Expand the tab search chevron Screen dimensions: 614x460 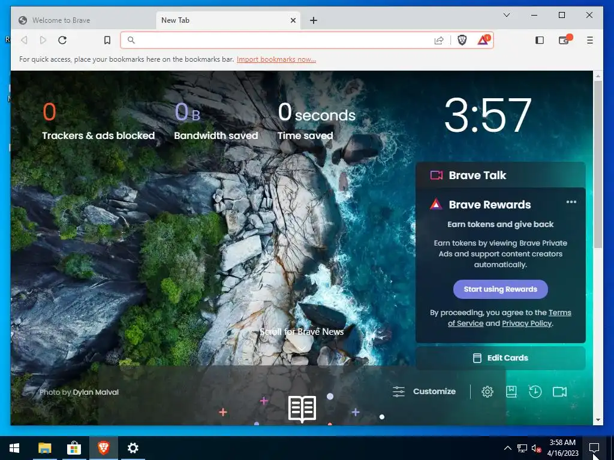point(506,15)
